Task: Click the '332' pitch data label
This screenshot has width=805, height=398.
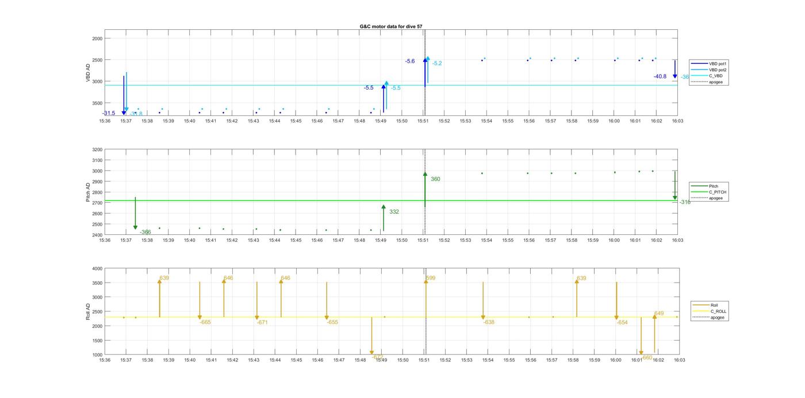Action: 394,212
